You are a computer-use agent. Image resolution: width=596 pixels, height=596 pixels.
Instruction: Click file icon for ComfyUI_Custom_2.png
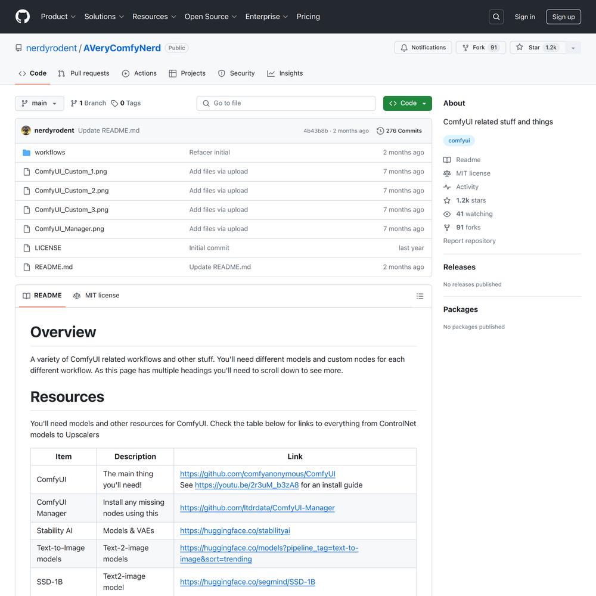[27, 191]
